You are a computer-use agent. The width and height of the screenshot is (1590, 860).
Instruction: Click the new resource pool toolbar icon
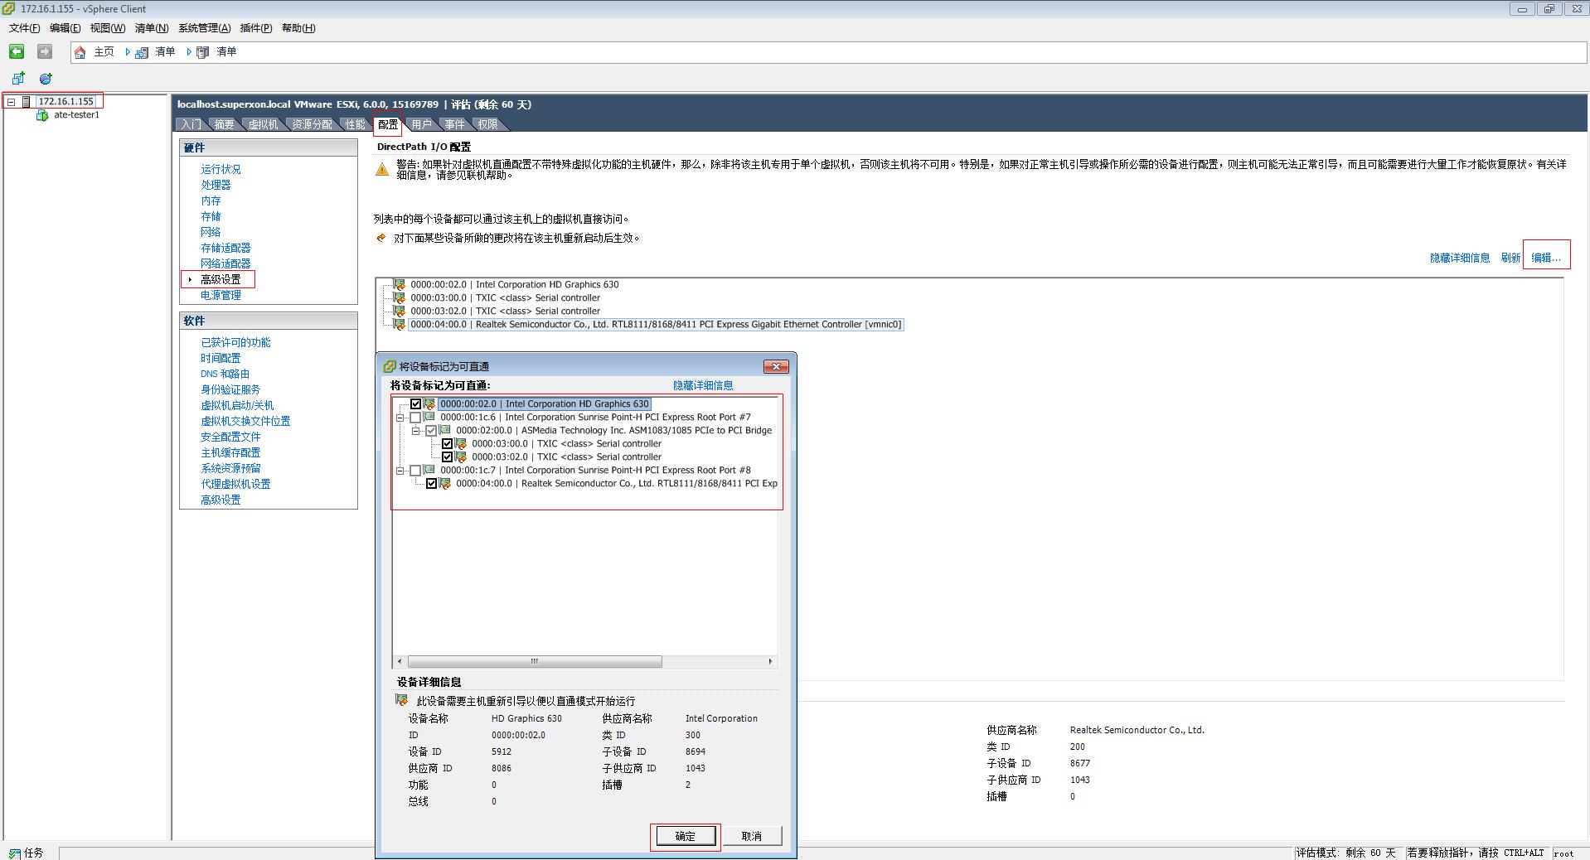[46, 79]
